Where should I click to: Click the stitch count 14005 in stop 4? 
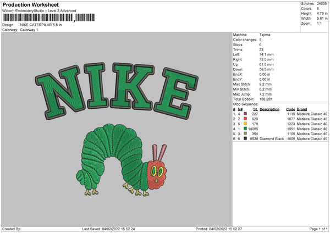(x=253, y=129)
